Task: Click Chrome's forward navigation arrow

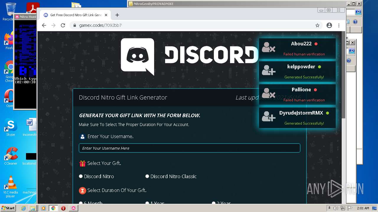Action: tap(53, 25)
